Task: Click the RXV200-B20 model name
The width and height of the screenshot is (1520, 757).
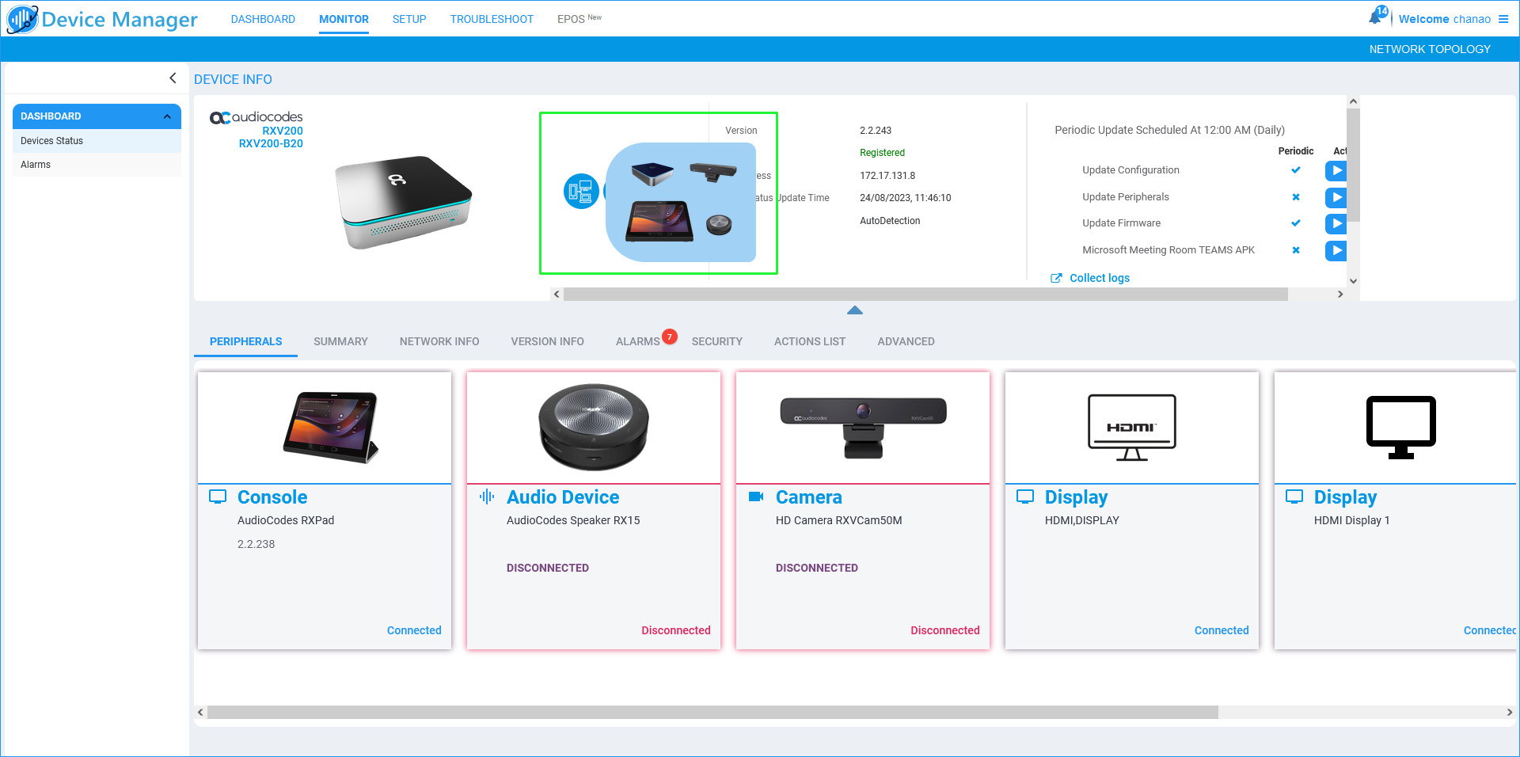Action: coord(271,143)
